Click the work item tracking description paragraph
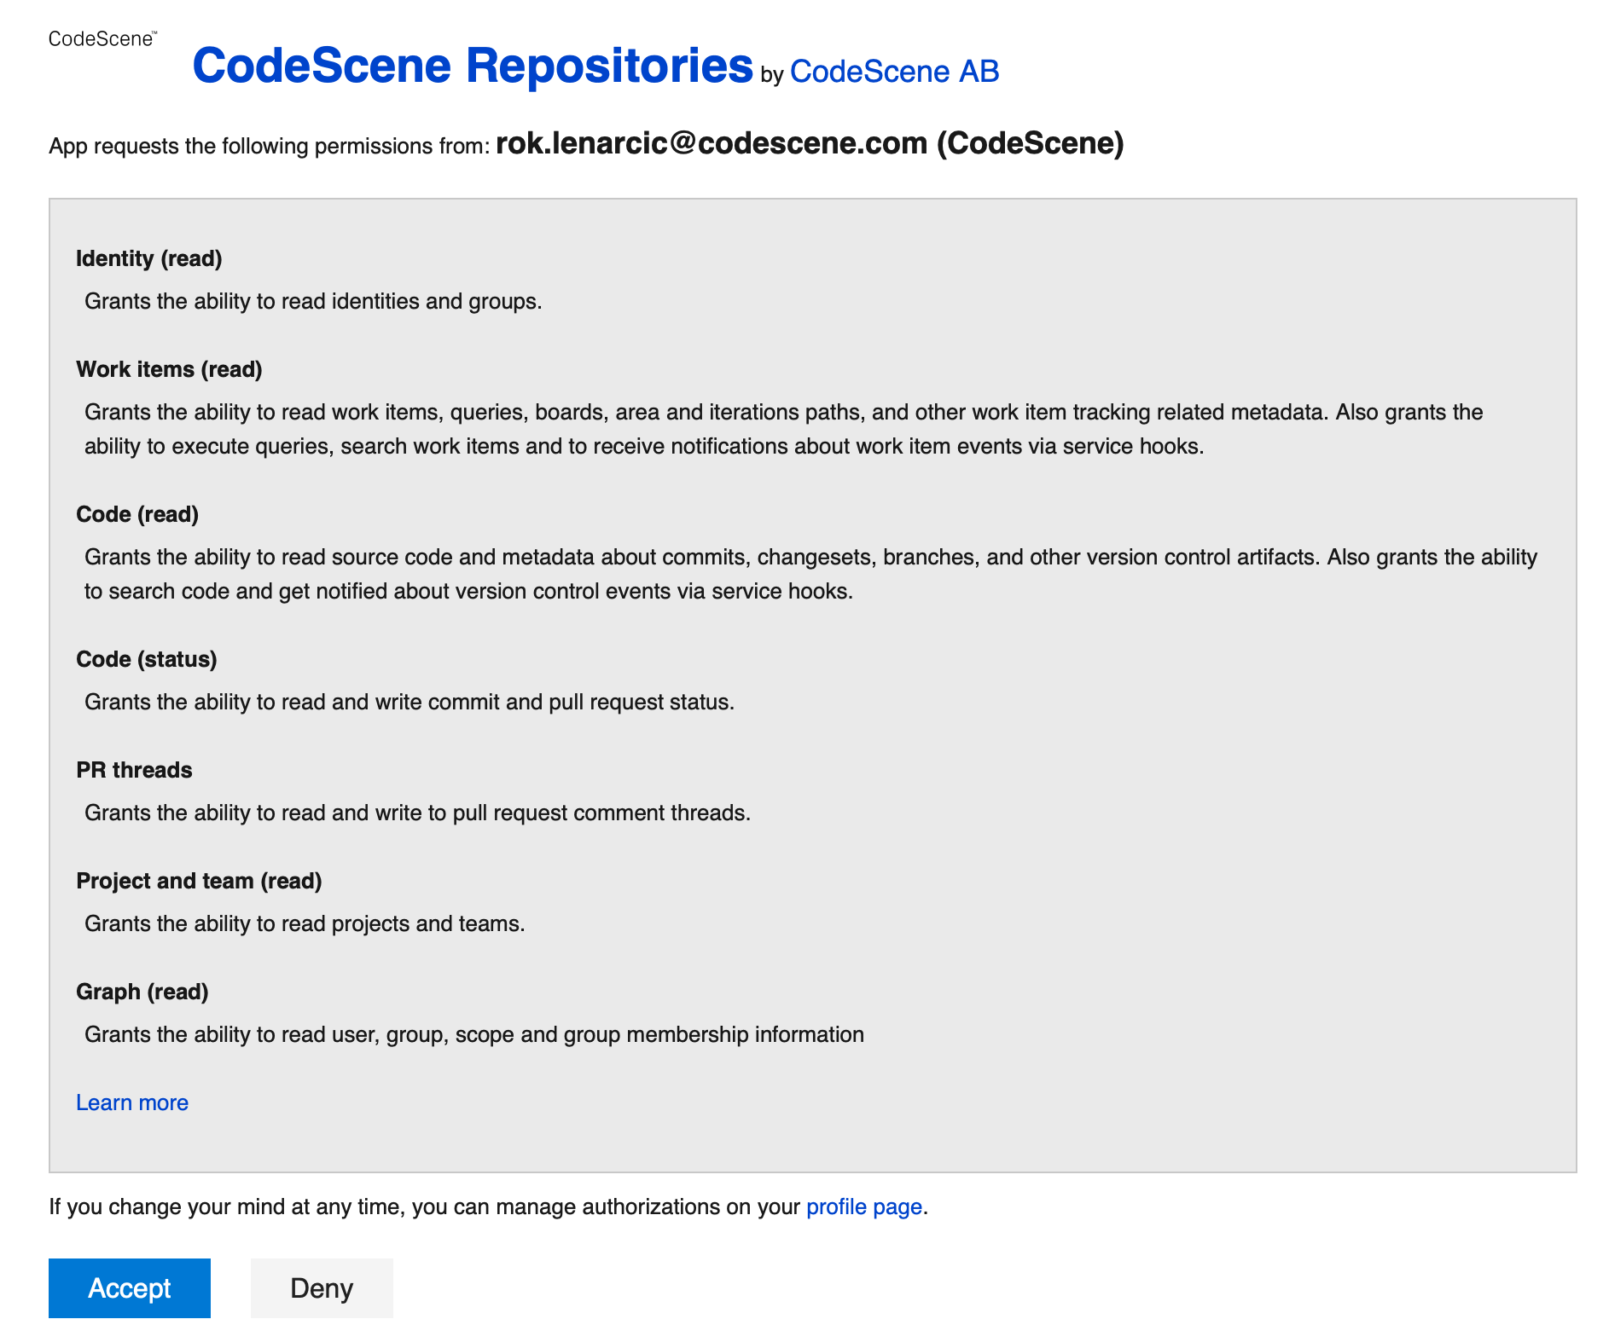The height and width of the screenshot is (1325, 1609). tap(644, 429)
